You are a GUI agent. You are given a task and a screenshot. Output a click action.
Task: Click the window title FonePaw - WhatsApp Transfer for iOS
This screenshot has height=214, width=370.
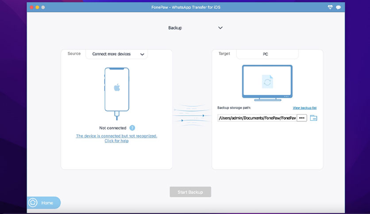(x=186, y=8)
